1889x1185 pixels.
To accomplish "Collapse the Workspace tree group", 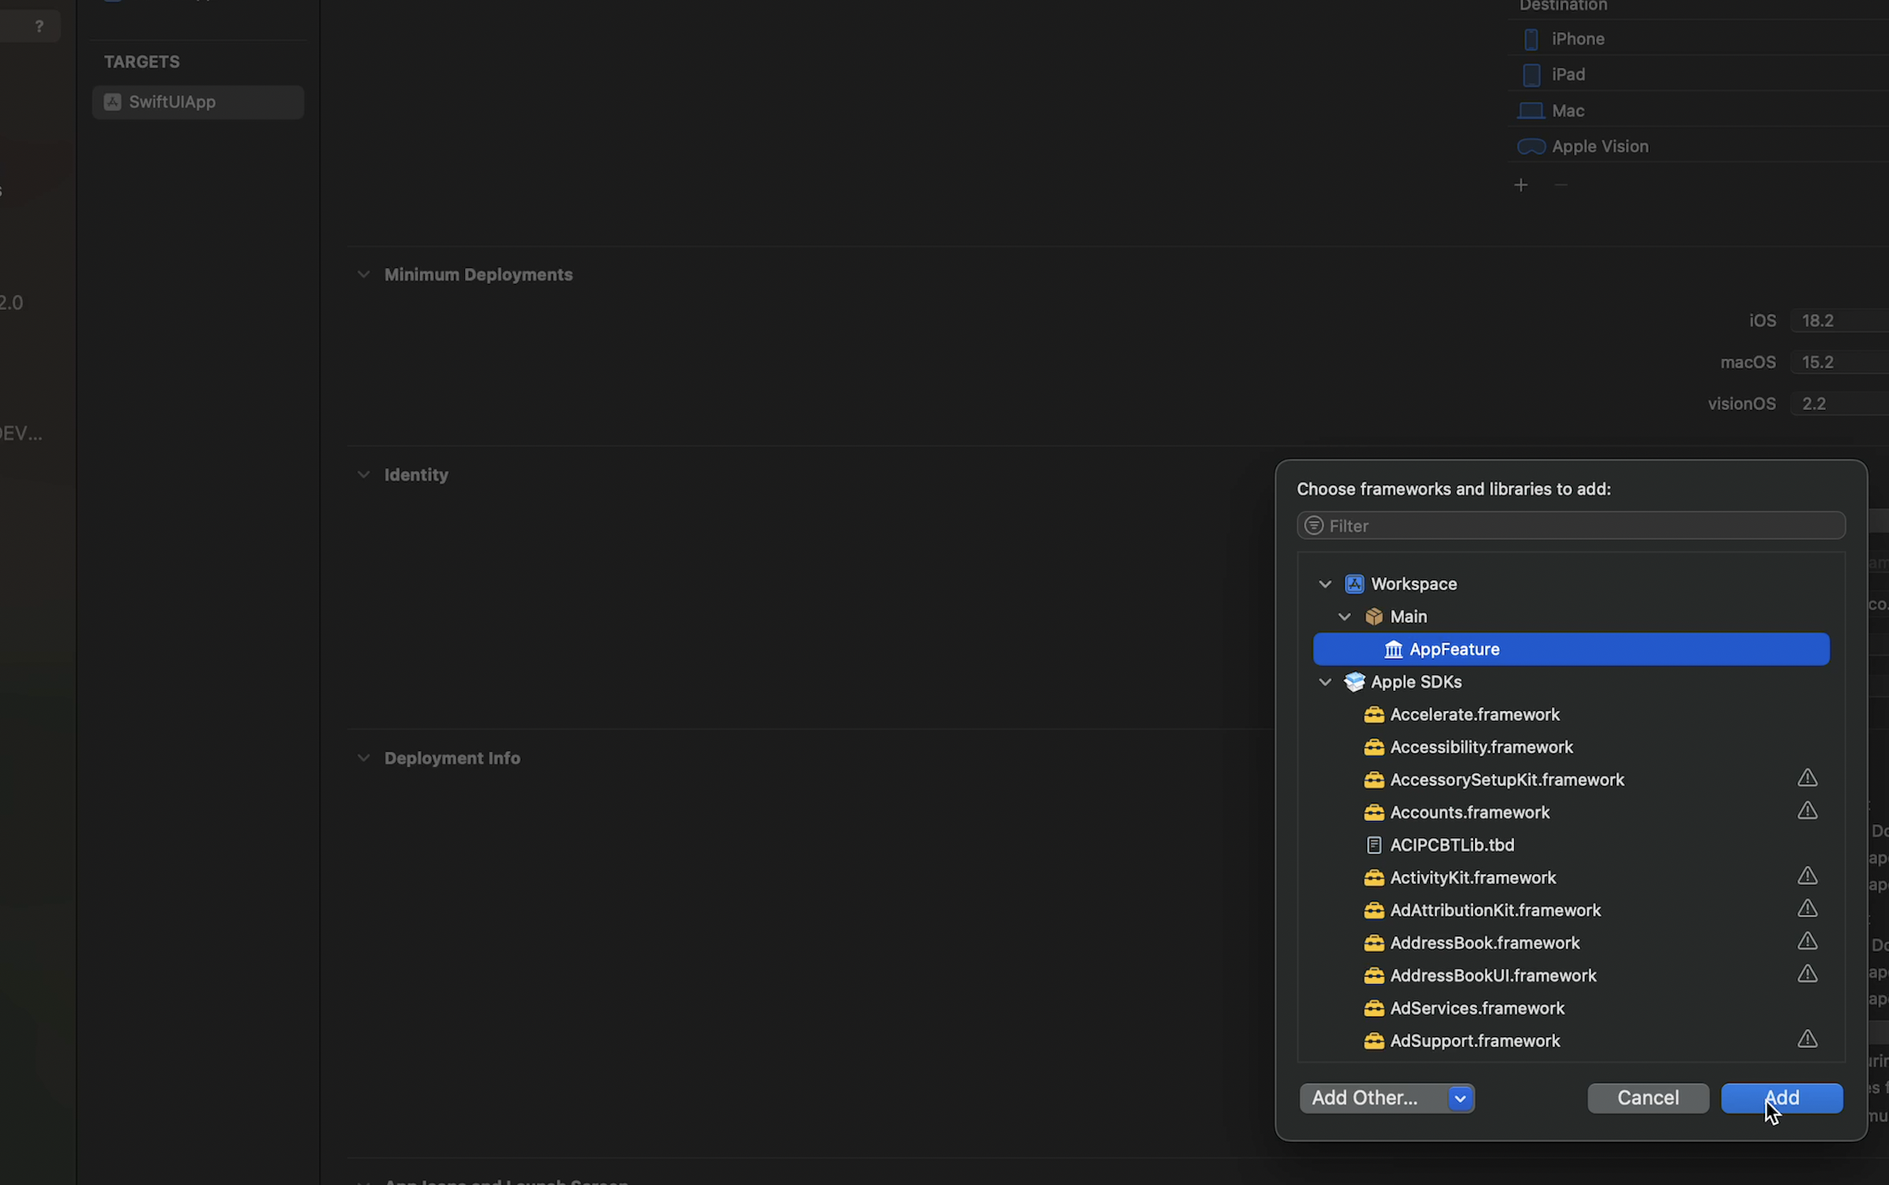I will coord(1325,584).
